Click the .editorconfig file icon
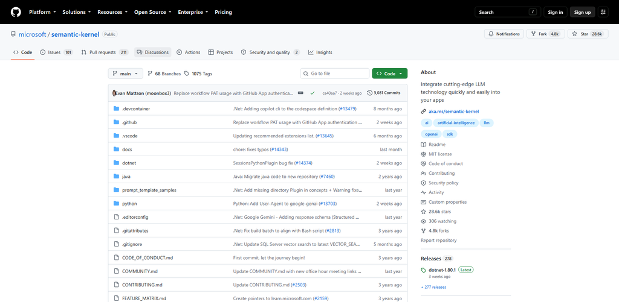The image size is (619, 302). tap(116, 217)
